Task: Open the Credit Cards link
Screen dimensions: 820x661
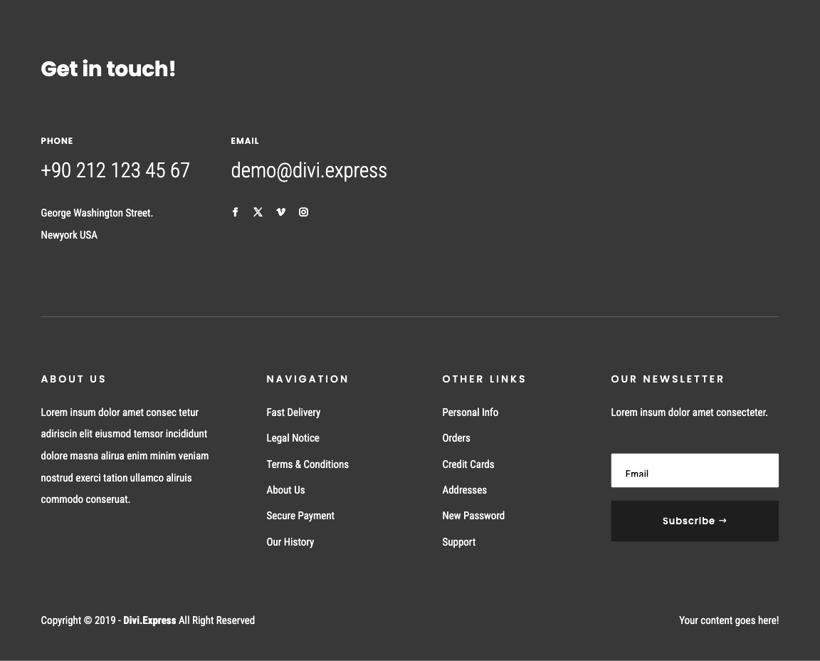Action: [468, 464]
